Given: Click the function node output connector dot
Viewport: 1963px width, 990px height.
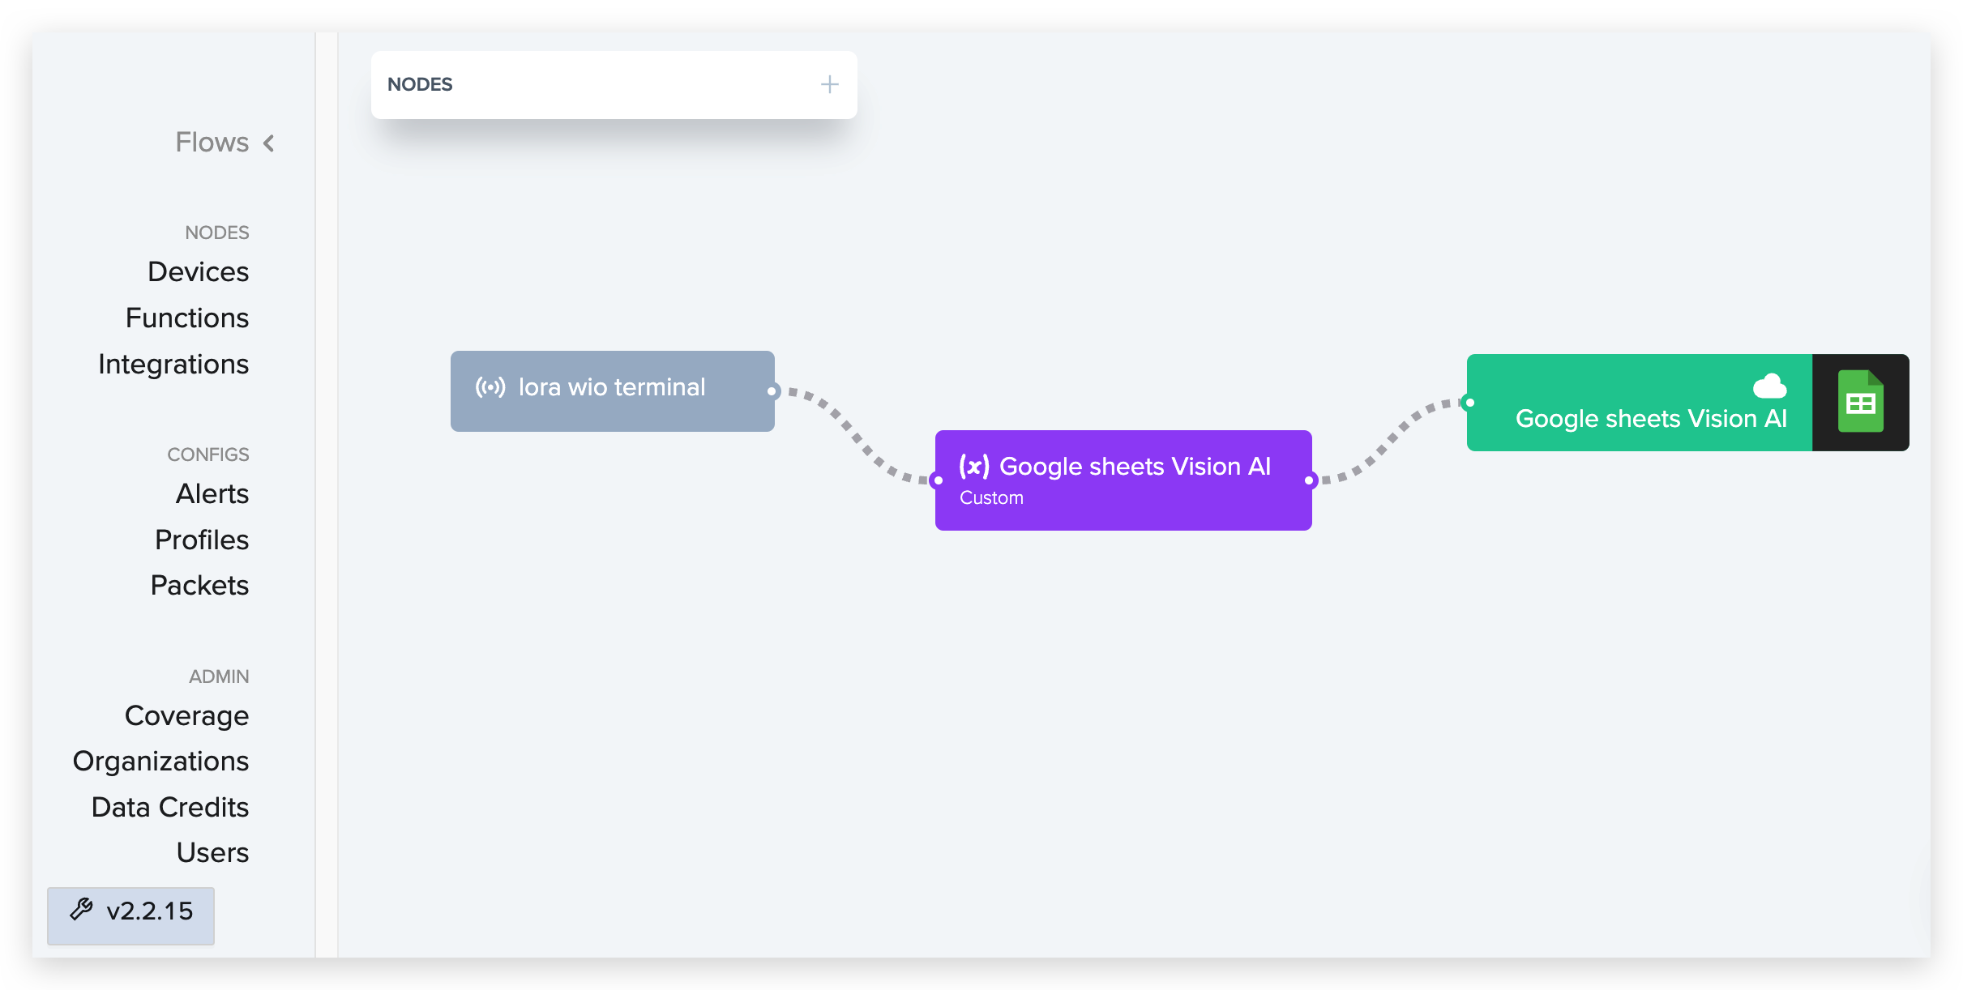Looking at the screenshot, I should (x=1309, y=480).
